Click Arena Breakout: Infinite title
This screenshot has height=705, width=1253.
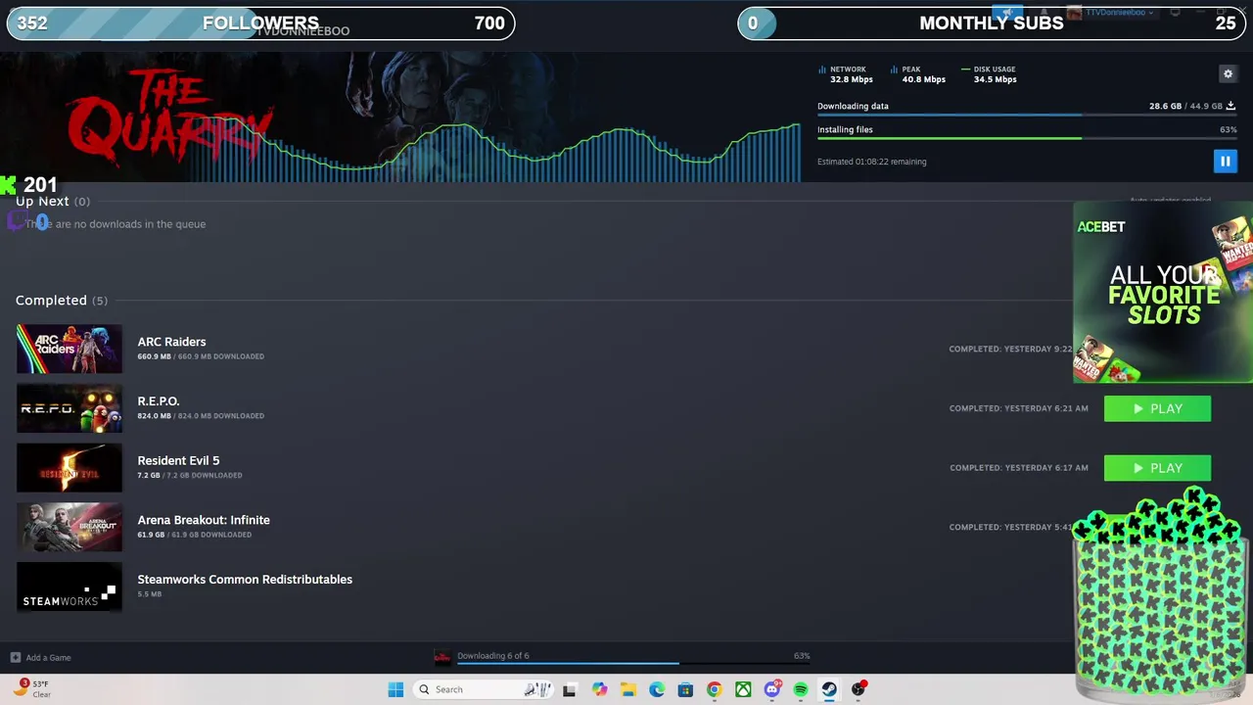tap(204, 520)
